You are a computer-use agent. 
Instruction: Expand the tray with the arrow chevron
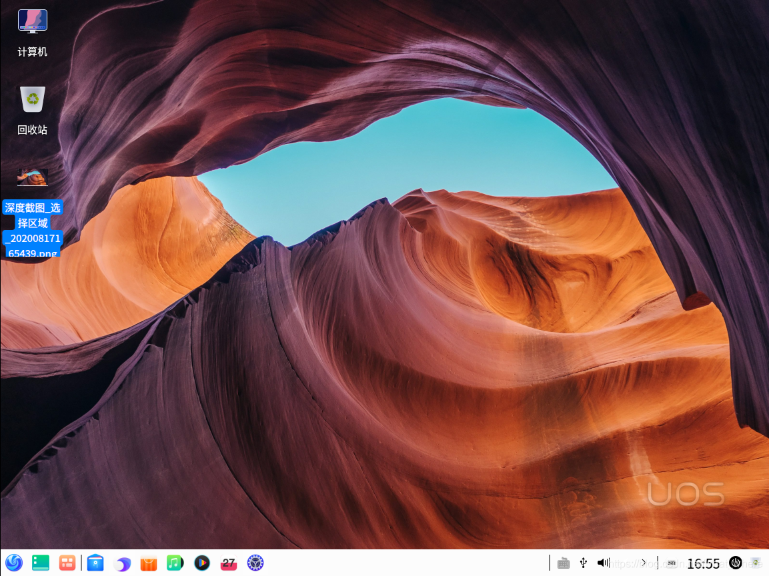pos(644,563)
